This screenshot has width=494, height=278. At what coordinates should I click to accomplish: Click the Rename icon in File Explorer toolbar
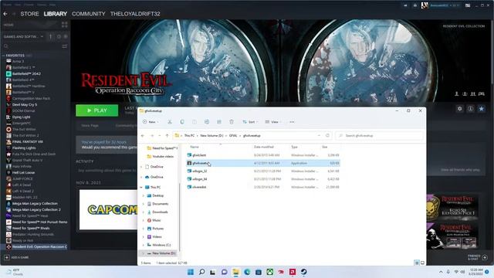[x=207, y=122]
